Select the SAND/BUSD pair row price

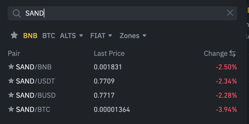pyautogui.click(x=104, y=95)
